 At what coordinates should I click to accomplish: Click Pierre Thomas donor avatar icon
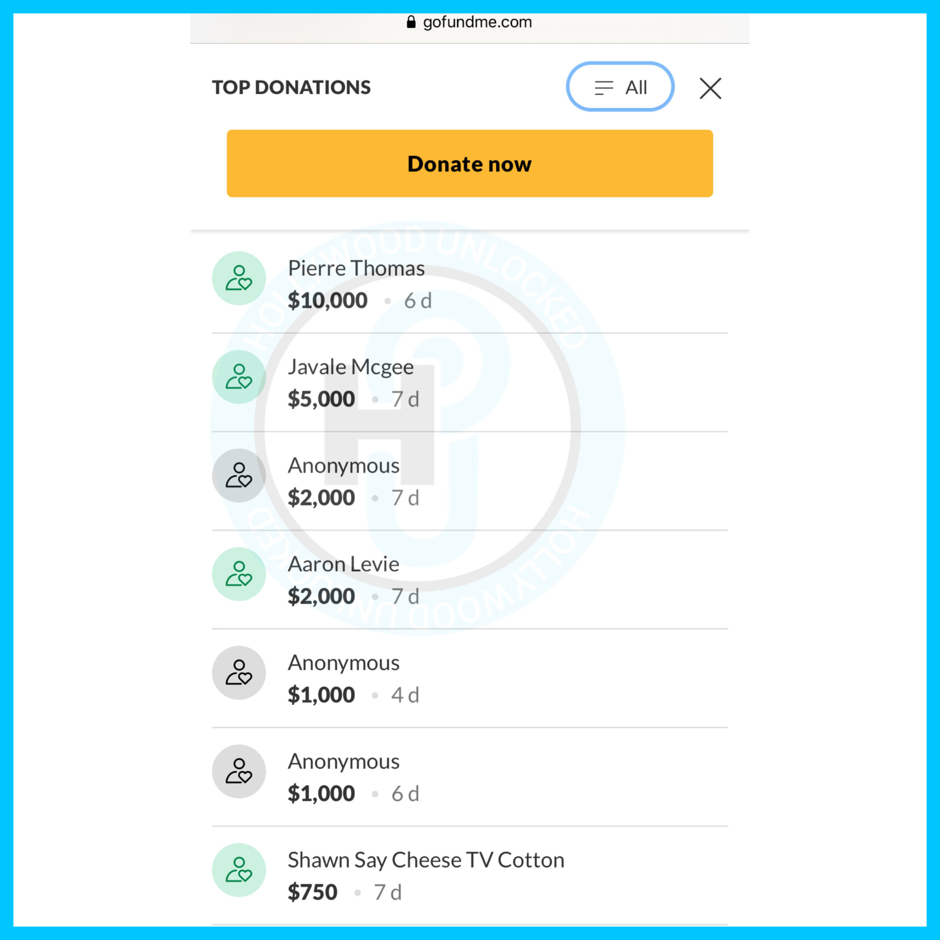click(238, 278)
